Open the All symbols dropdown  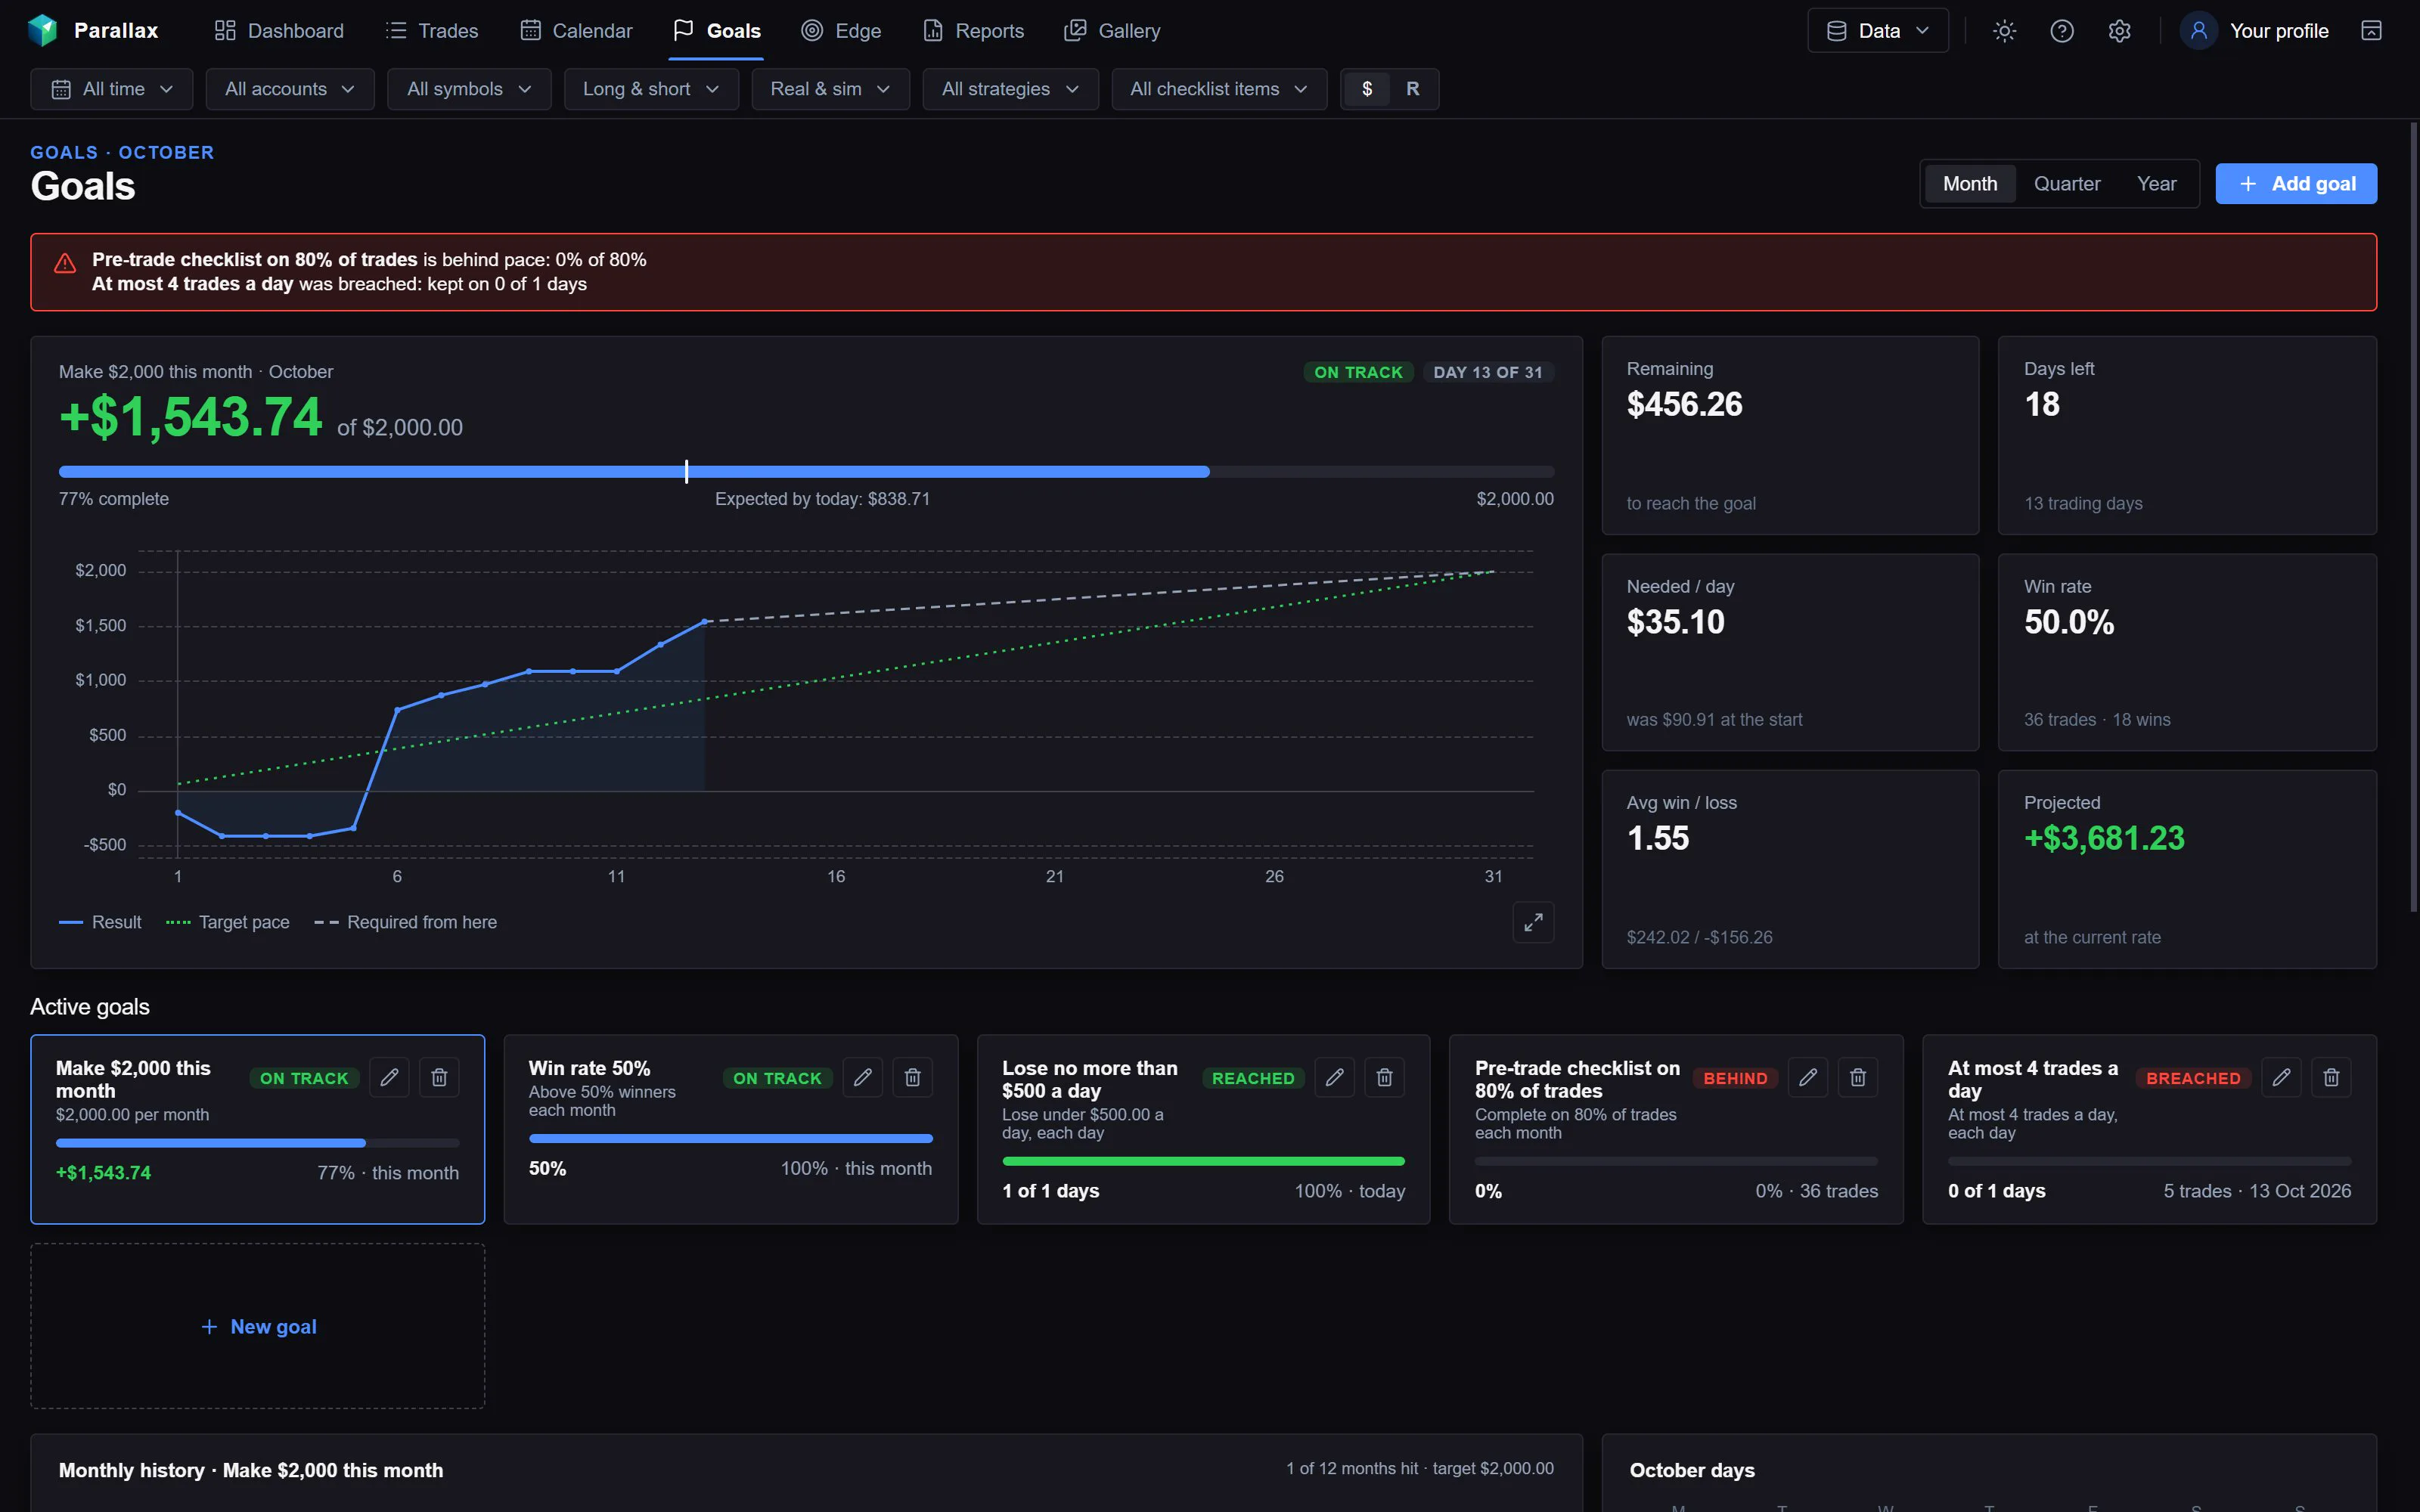(x=468, y=89)
